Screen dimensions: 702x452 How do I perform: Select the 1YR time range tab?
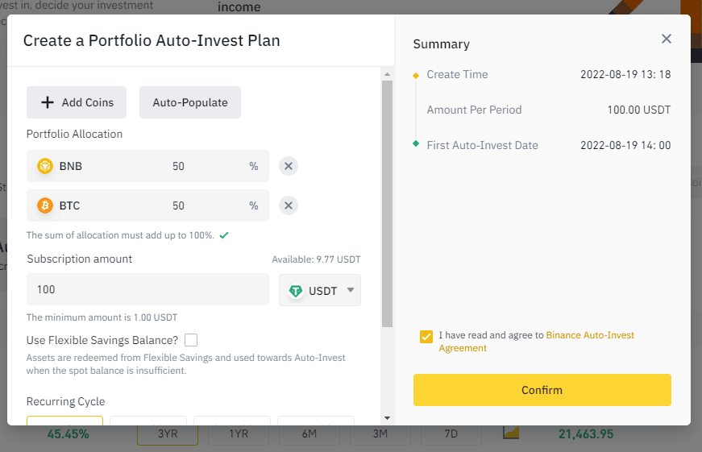pos(239,434)
